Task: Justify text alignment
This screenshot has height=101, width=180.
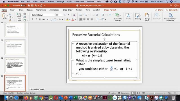Action: pos(92,19)
